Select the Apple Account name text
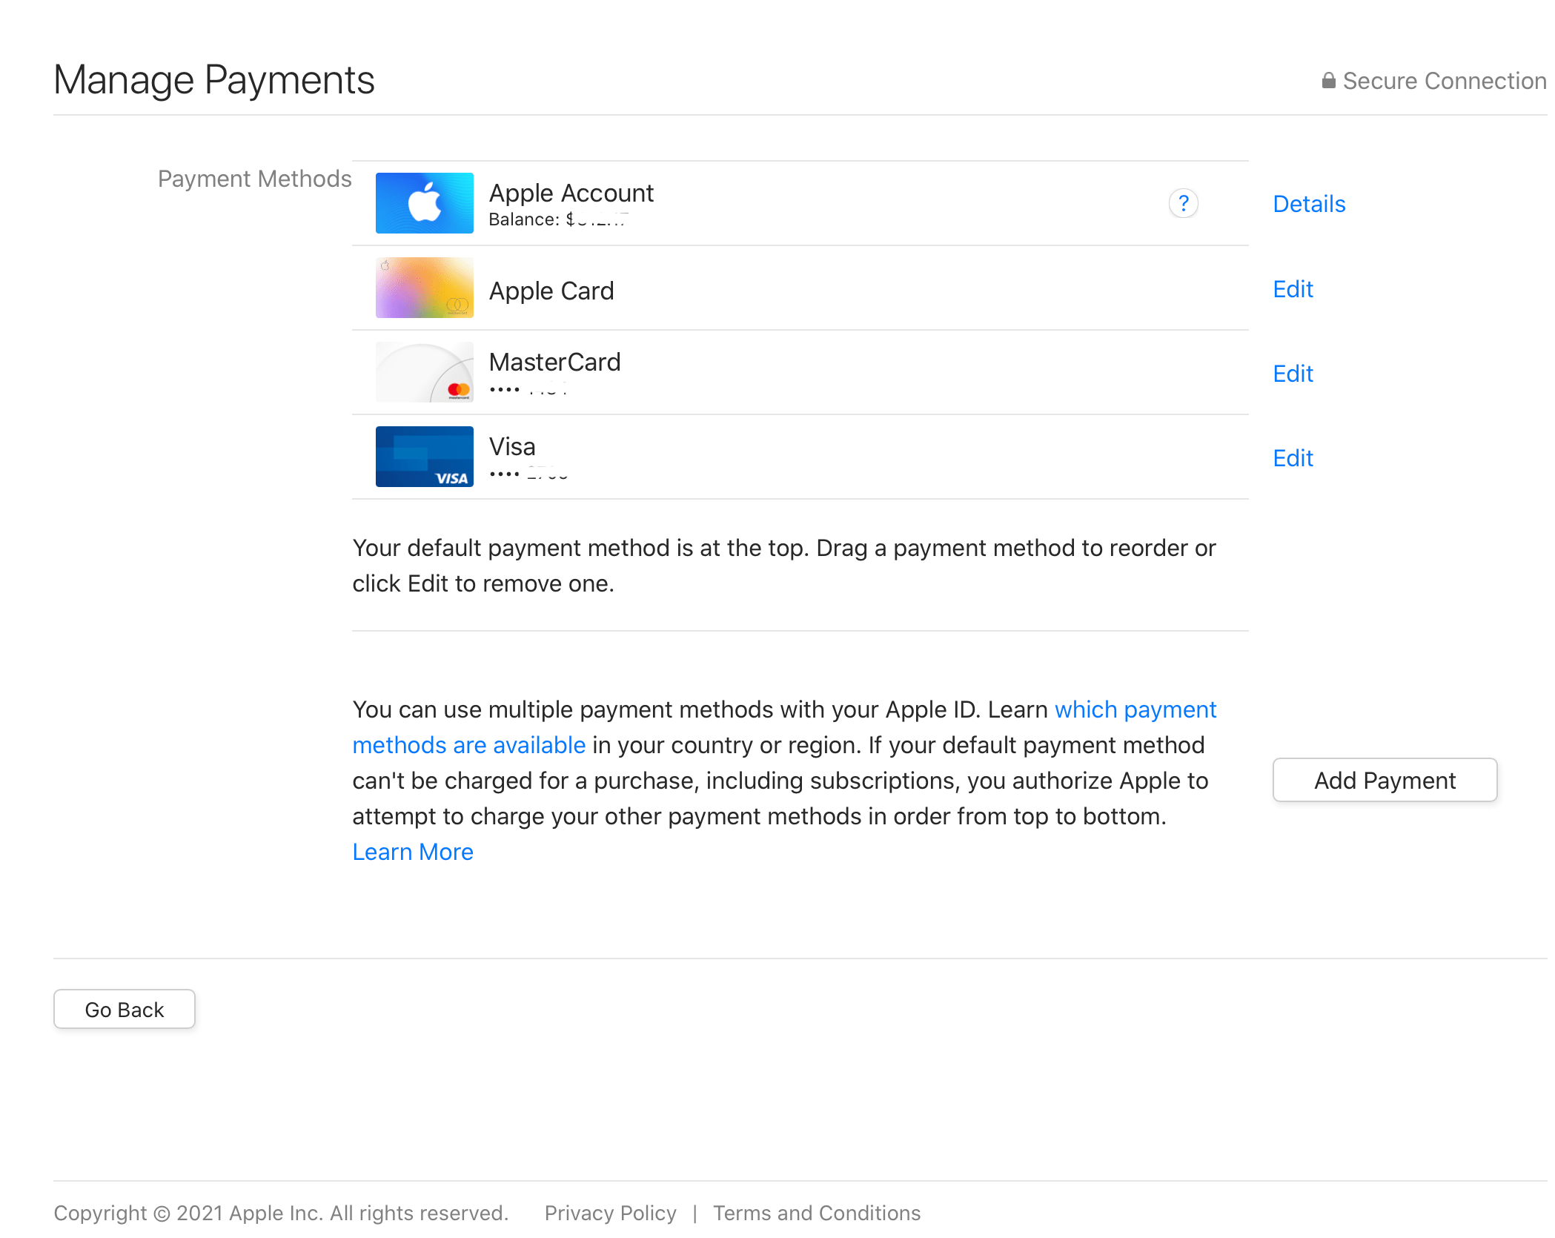The height and width of the screenshot is (1238, 1555). click(x=571, y=193)
